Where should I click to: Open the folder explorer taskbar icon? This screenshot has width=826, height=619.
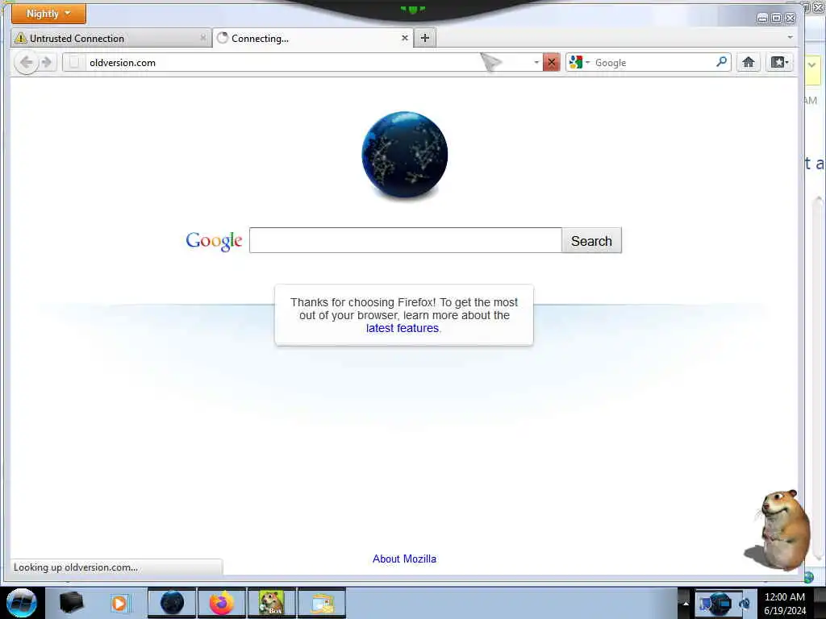[x=322, y=603]
